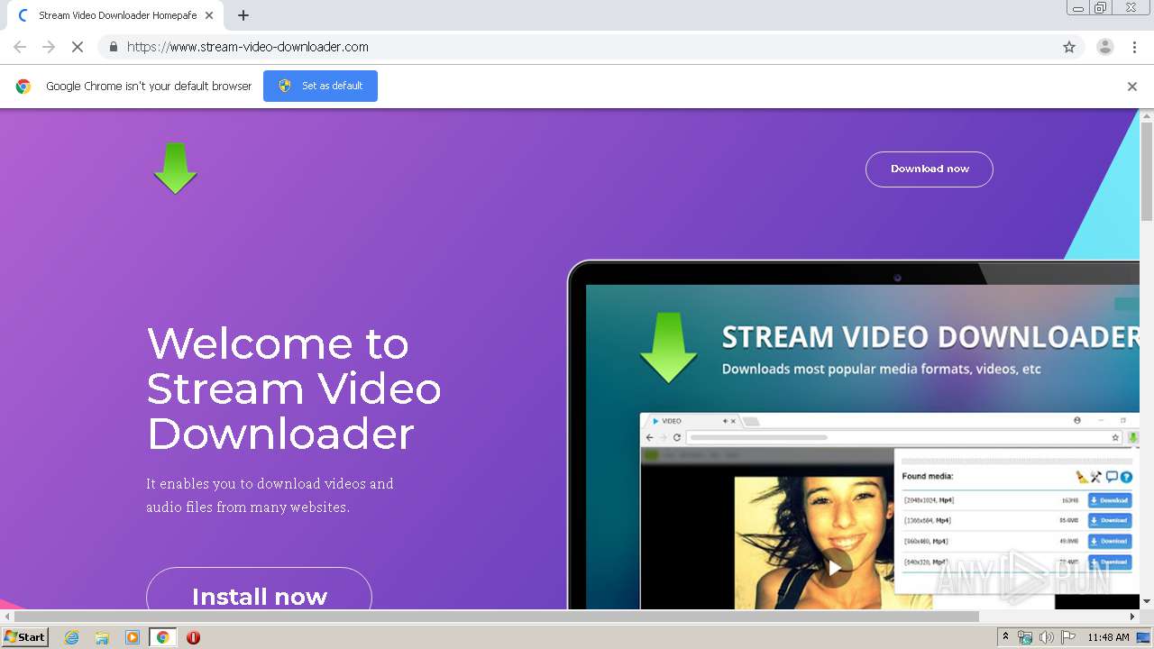The height and width of the screenshot is (649, 1154).
Task: Click the red Opera-style taskbar icon
Action: 193,637
